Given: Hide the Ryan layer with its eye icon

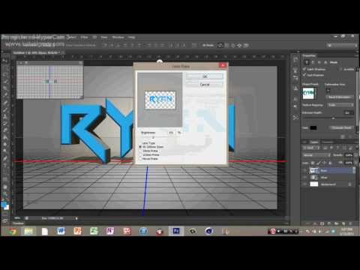Looking at the screenshot, I should point(304,170).
